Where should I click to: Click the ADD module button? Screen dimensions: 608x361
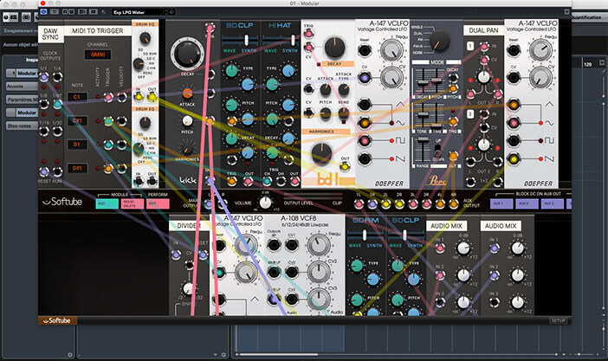click(108, 202)
